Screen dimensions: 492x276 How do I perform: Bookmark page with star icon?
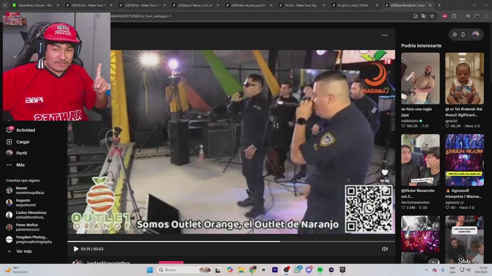point(432,16)
